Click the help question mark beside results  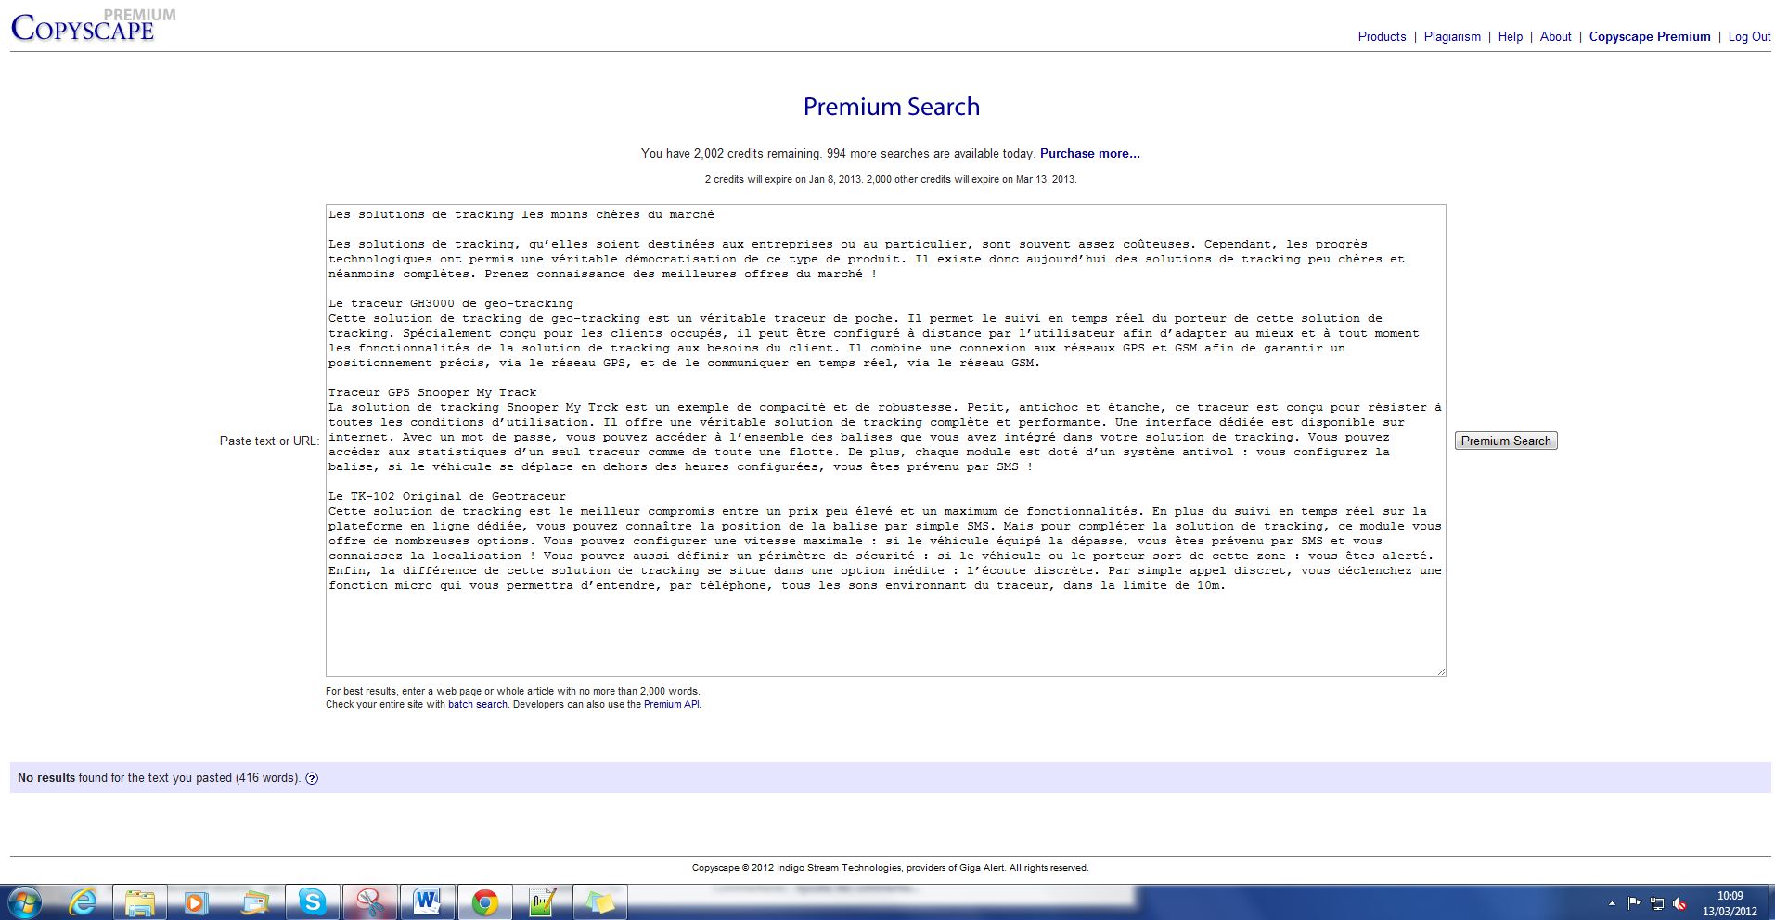(312, 778)
